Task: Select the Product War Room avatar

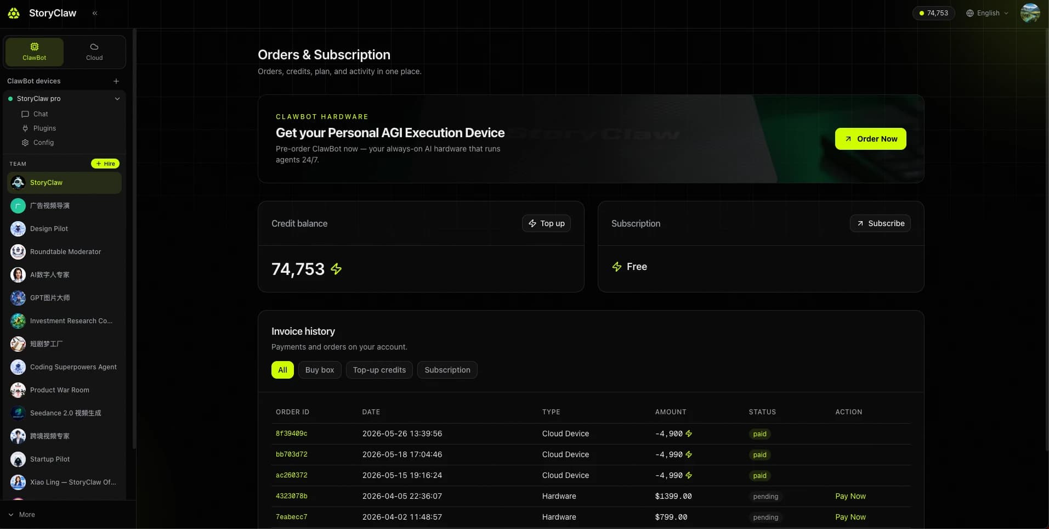Action: pos(18,390)
